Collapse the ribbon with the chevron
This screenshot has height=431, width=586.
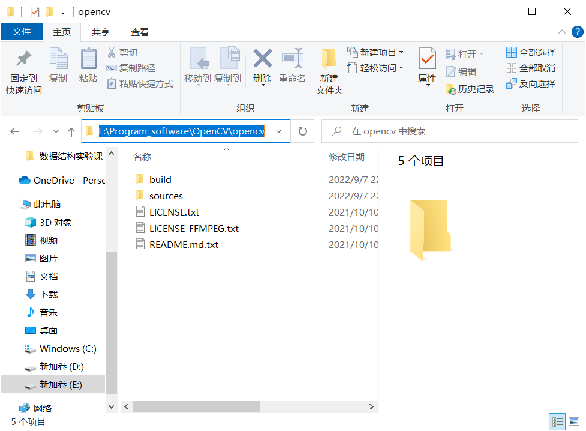tap(562, 31)
